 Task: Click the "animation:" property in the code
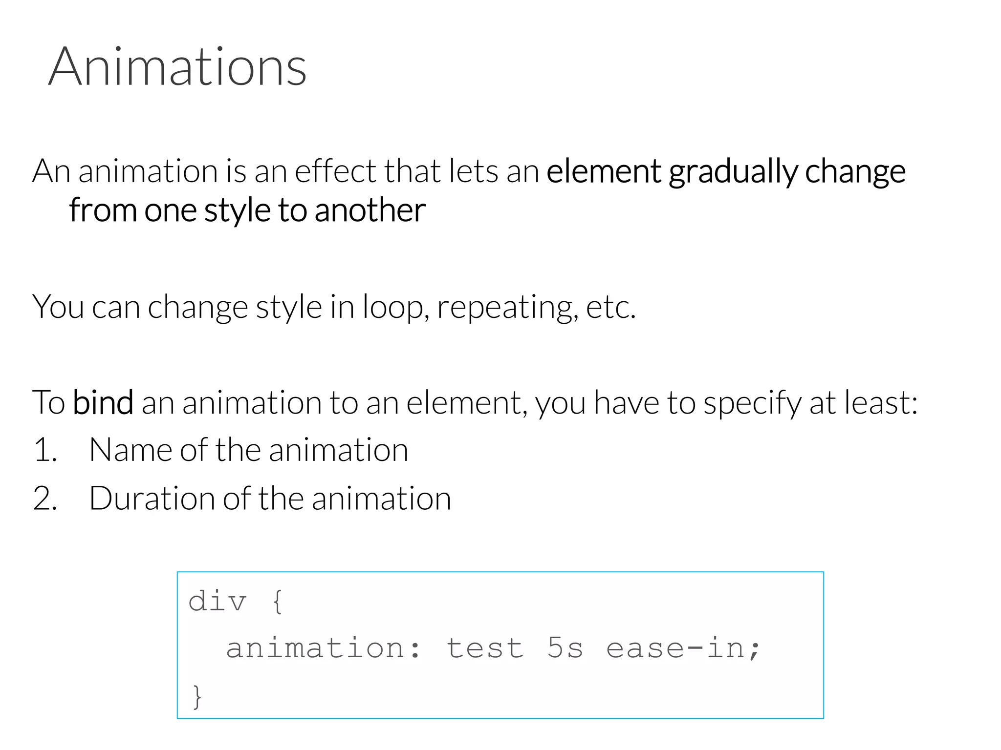(323, 648)
